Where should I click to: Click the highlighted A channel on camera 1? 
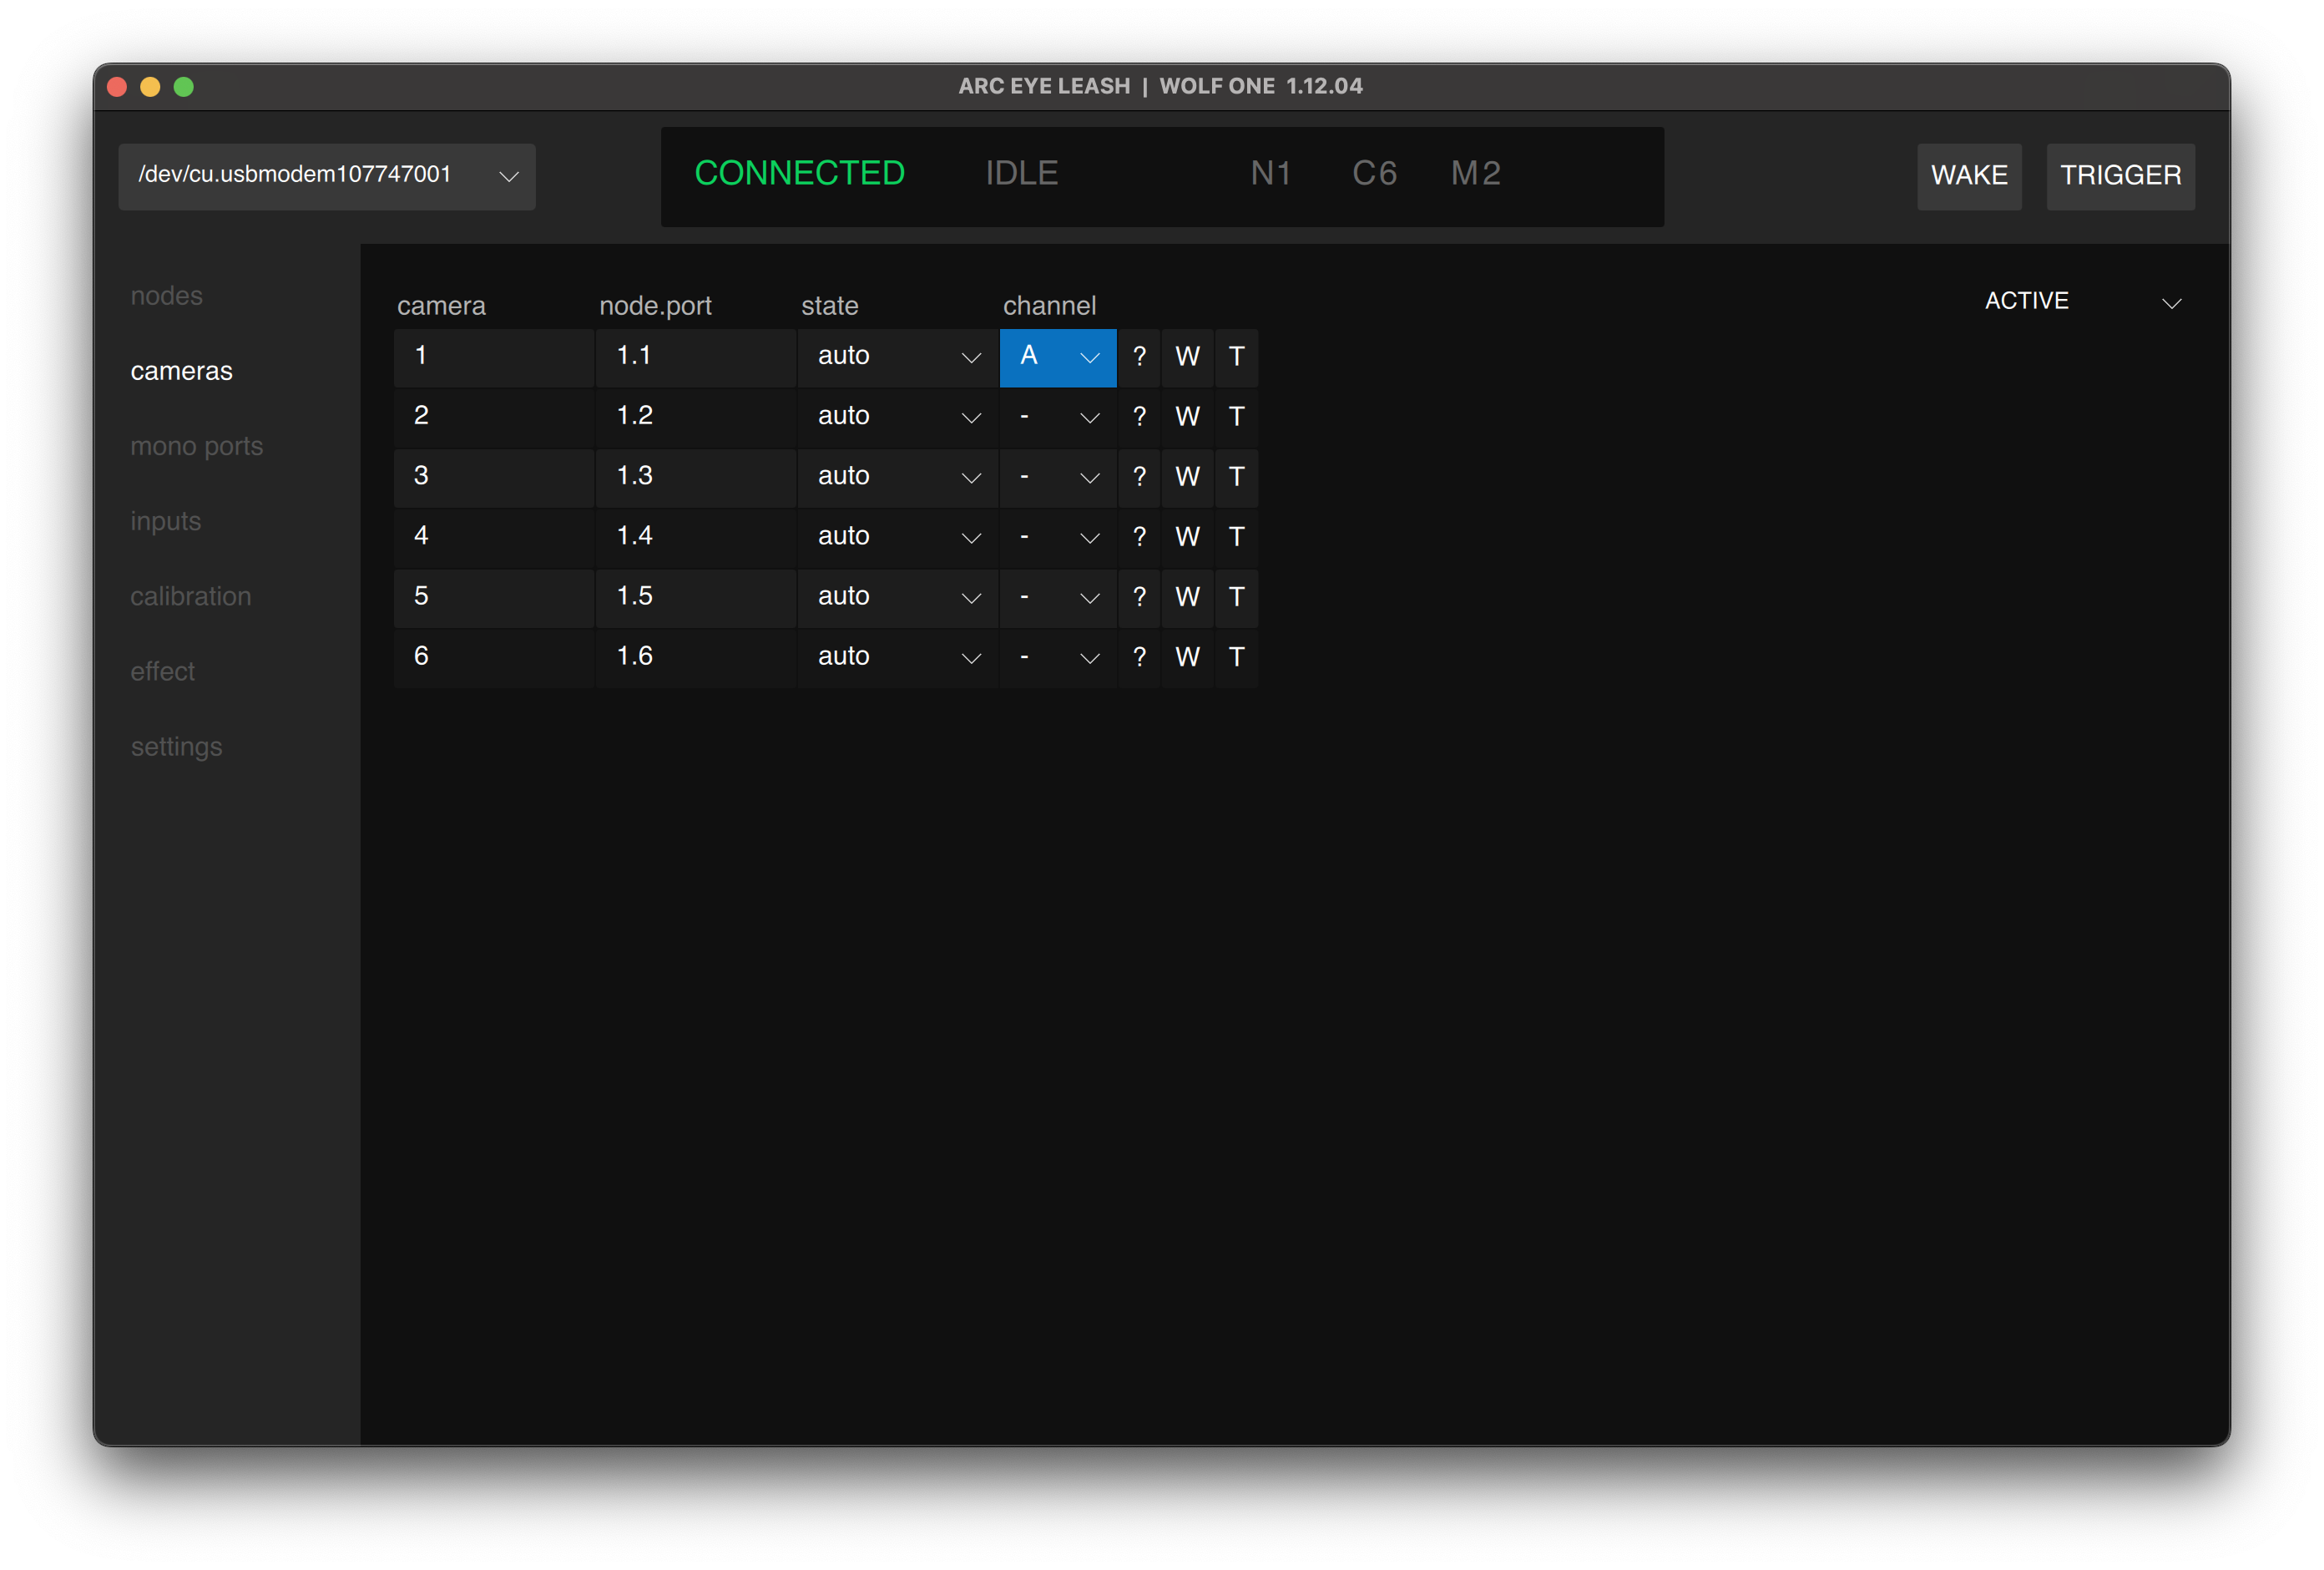[x=1057, y=357]
